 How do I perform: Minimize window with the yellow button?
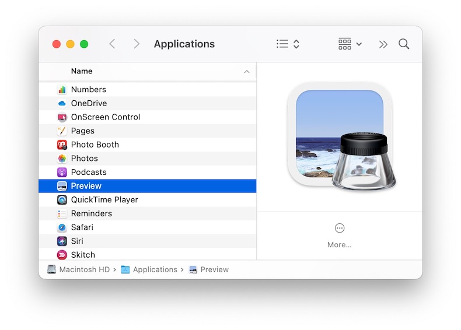[x=70, y=44]
